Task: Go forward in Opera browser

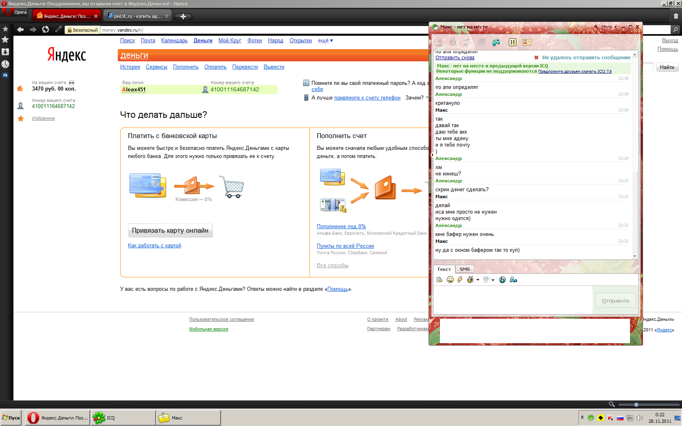Action: pos(33,30)
